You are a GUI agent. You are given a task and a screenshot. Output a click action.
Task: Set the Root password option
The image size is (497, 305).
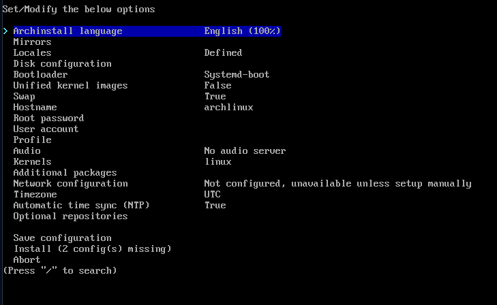click(x=48, y=118)
